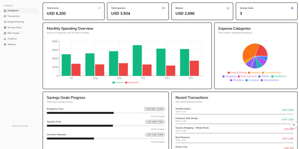Click the Emergency Fund progress bar
This screenshot has height=149, width=299.
click(x=106, y=113)
